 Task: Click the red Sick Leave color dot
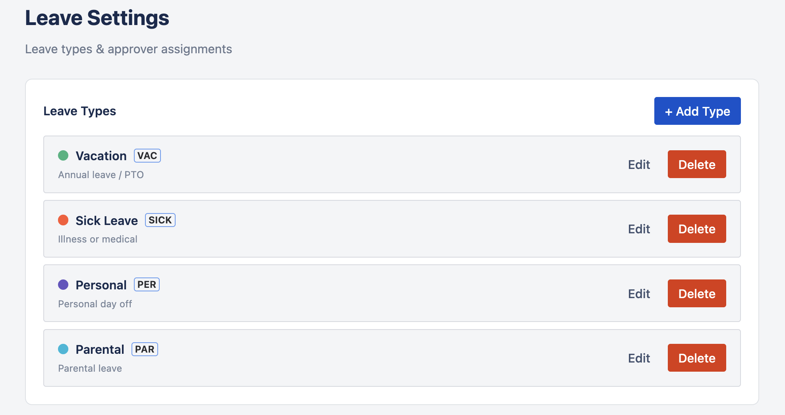(x=64, y=219)
